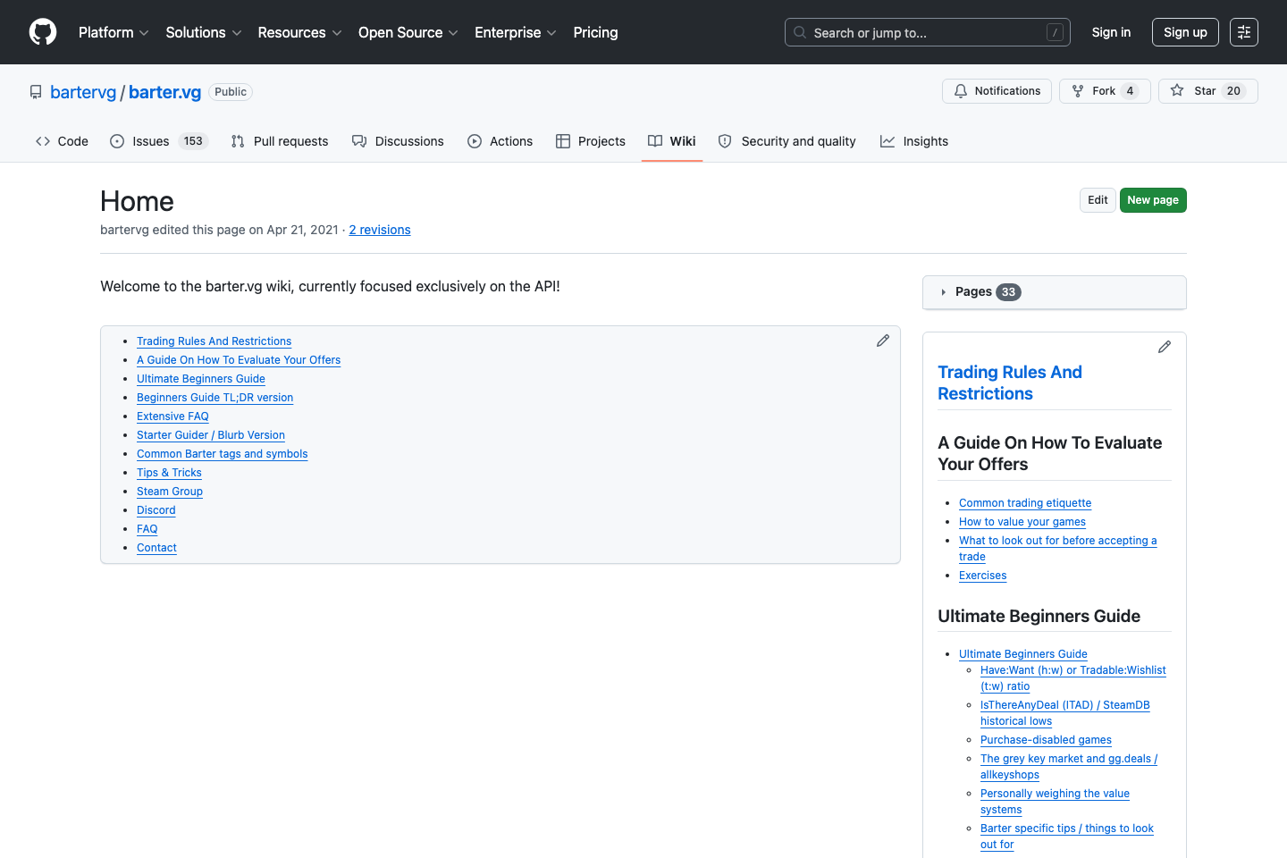Switch to the Code tab
The image size is (1287, 858).
[61, 140]
